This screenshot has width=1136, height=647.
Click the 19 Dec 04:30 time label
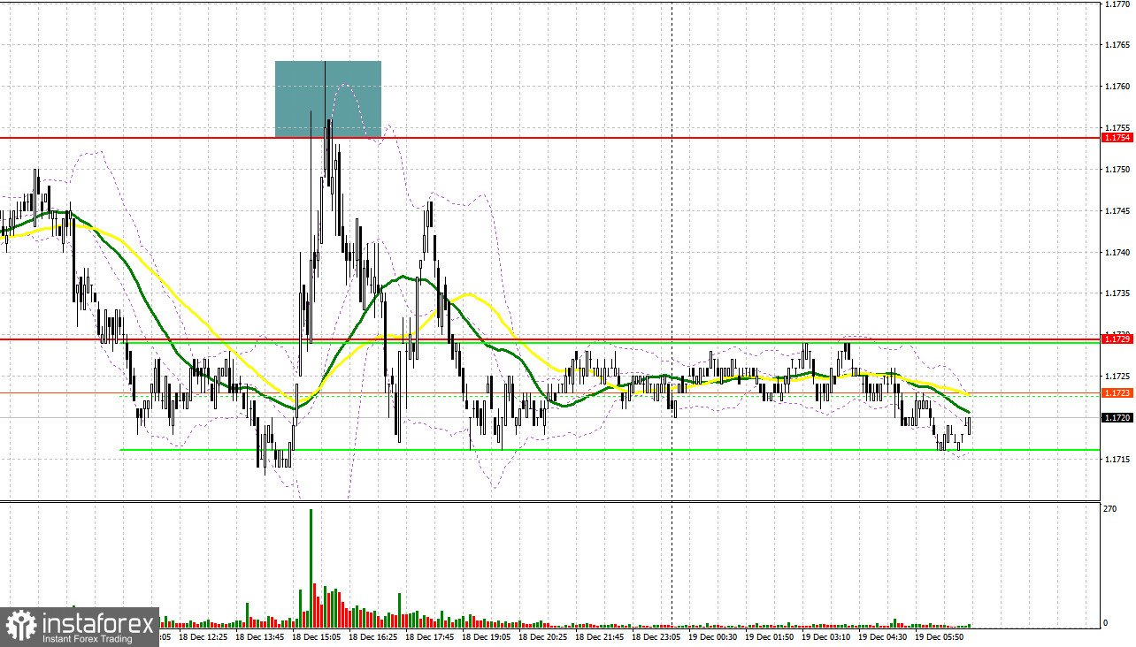[881, 636]
